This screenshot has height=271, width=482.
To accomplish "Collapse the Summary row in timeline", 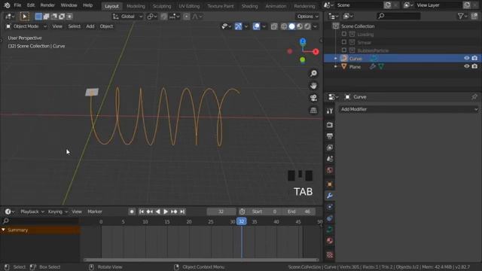I will [3, 230].
